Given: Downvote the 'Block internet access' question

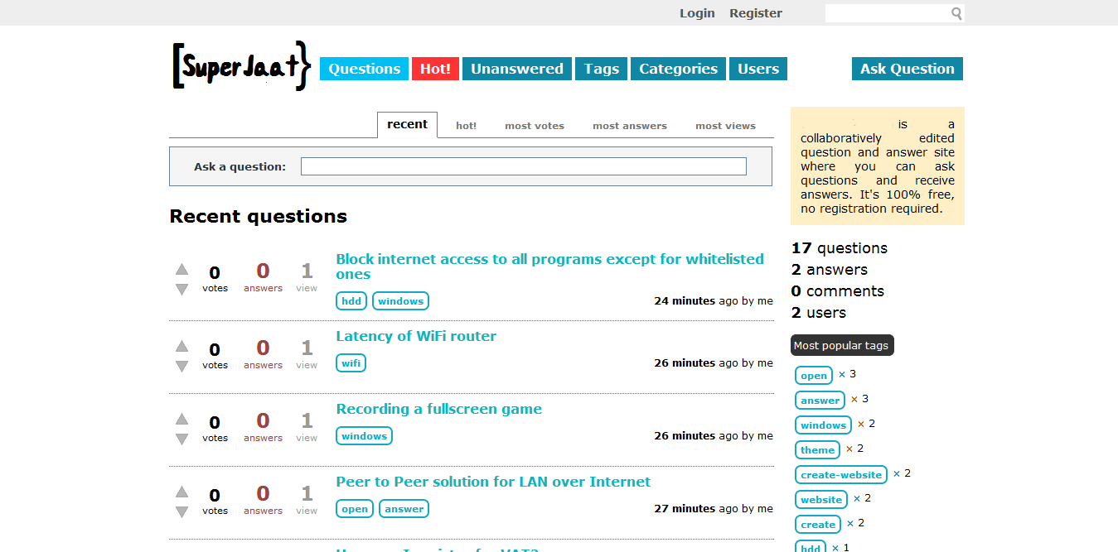Looking at the screenshot, I should 182,289.
